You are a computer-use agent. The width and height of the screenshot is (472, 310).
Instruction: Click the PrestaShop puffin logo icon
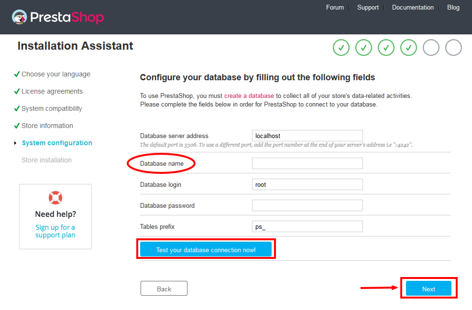[x=20, y=17]
